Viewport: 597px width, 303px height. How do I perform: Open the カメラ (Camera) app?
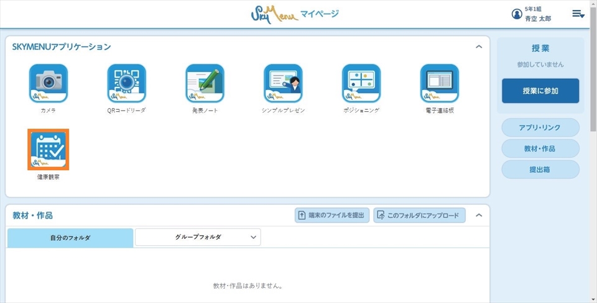tap(49, 83)
